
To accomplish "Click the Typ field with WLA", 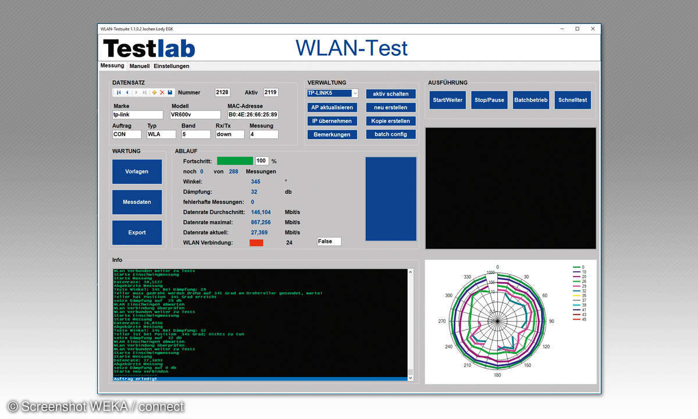I will click(161, 134).
